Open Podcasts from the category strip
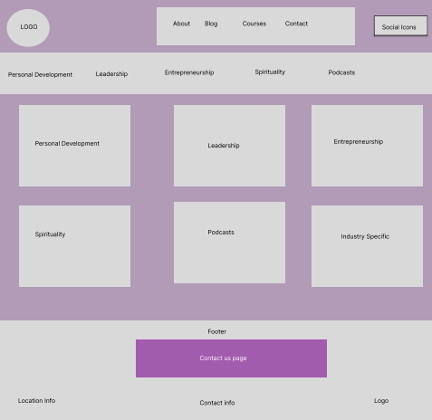This screenshot has height=420, width=432. 341,72
